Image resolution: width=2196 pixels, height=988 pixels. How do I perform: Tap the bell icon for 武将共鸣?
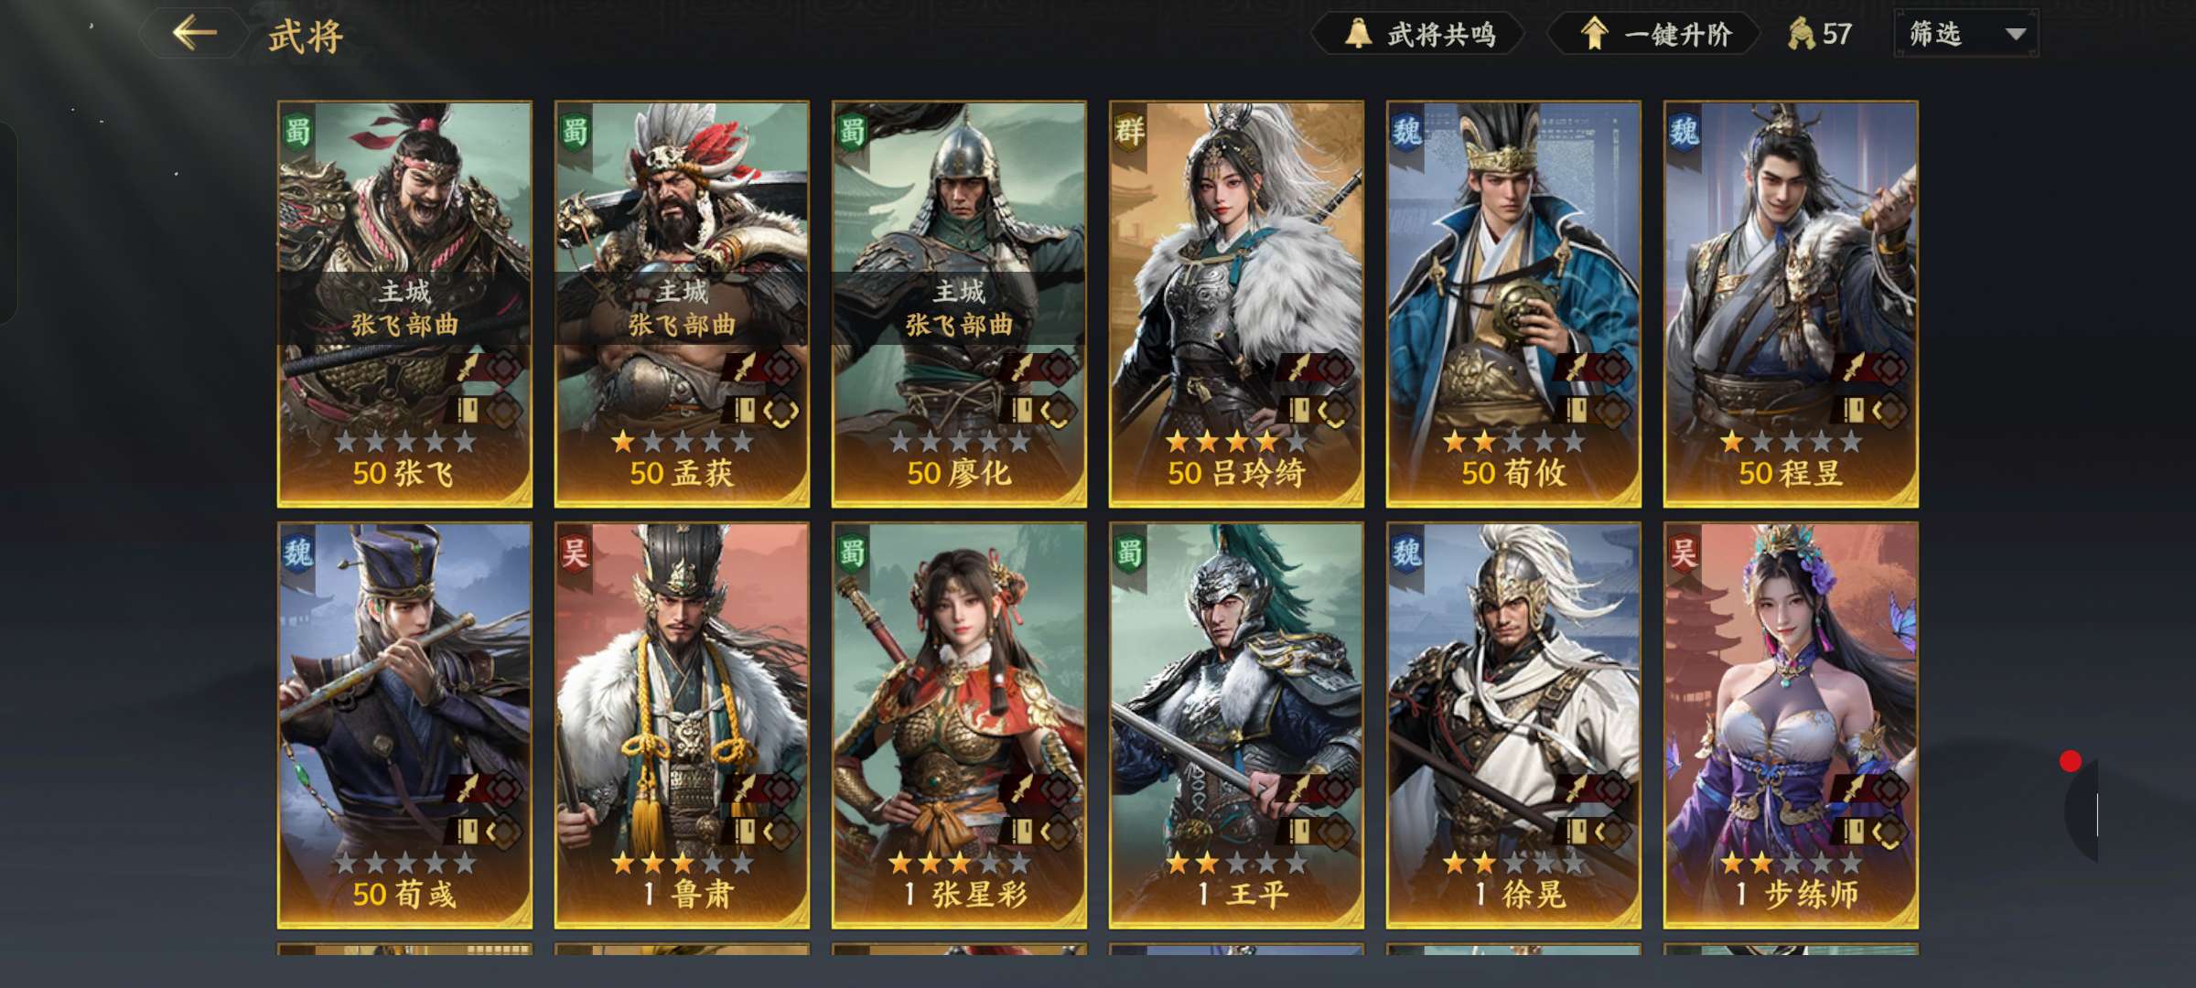point(1359,34)
